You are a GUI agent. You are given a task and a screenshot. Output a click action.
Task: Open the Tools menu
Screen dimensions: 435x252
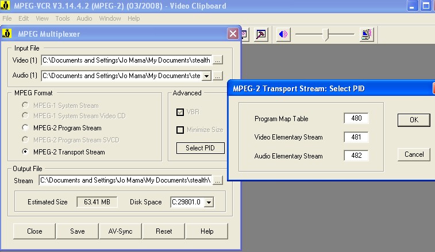click(63, 18)
